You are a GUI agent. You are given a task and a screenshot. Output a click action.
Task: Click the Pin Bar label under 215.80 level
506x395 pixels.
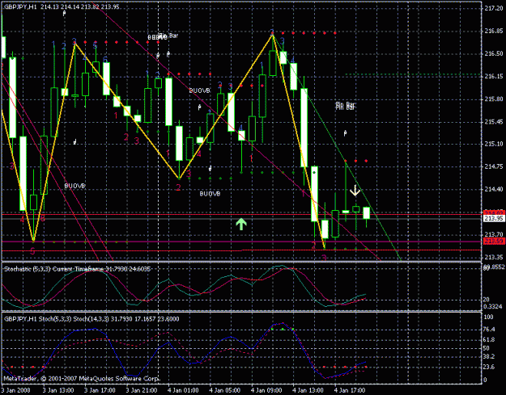pyautogui.click(x=345, y=106)
